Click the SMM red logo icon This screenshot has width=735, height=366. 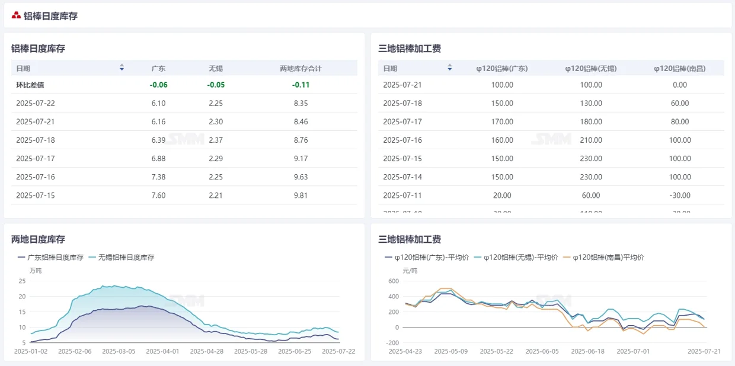[x=16, y=15]
